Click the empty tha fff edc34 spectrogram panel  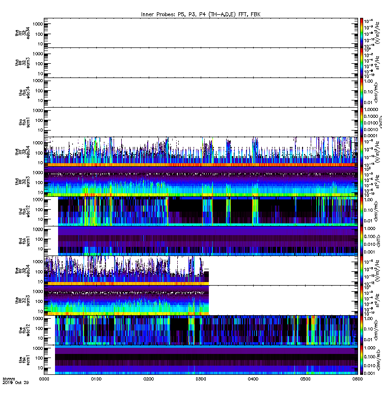[x=201, y=33]
